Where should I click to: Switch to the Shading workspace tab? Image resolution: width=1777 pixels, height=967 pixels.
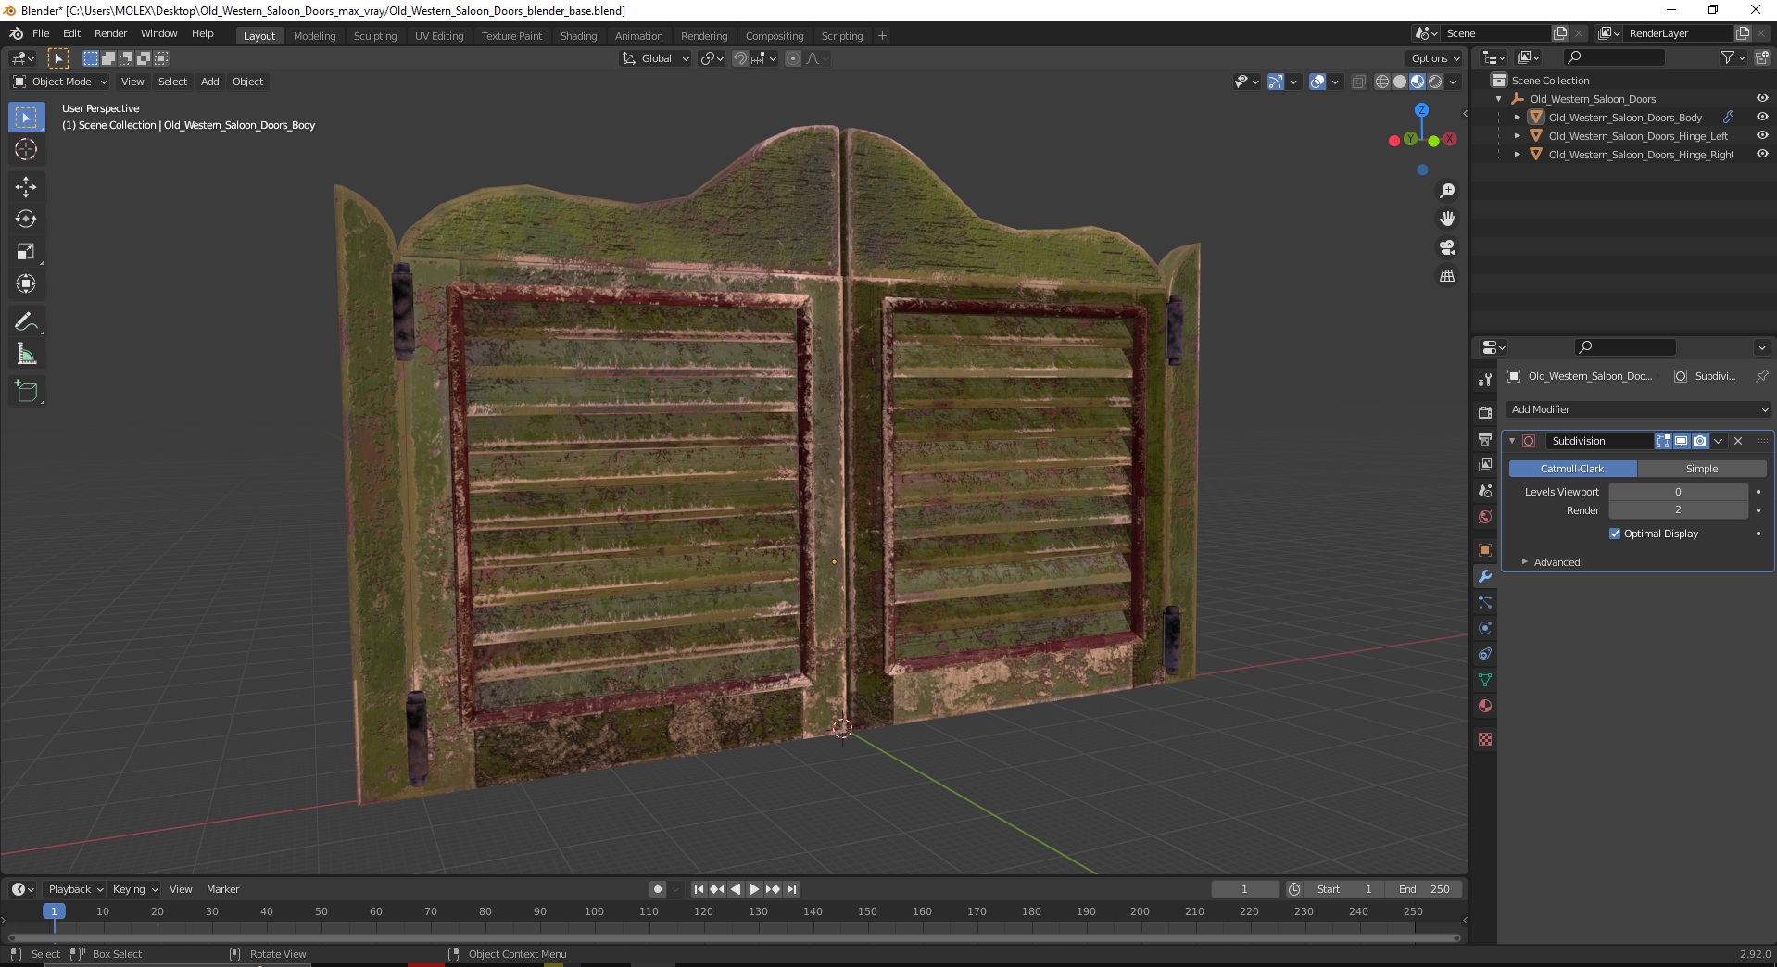click(578, 36)
